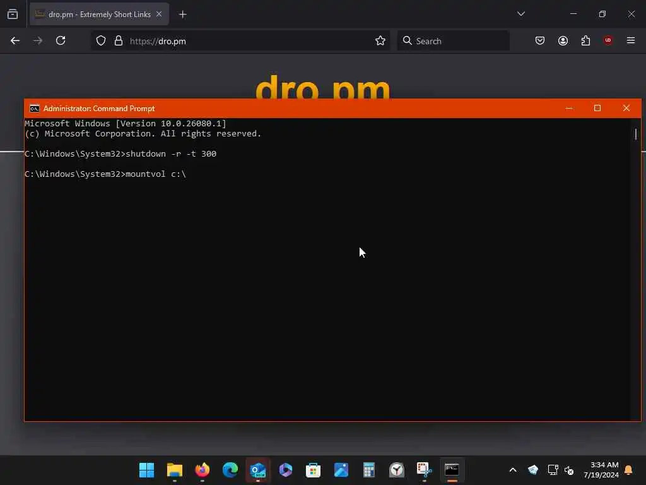Minimize the Firefox window
Viewport: 646px width, 485px height.
click(x=573, y=14)
